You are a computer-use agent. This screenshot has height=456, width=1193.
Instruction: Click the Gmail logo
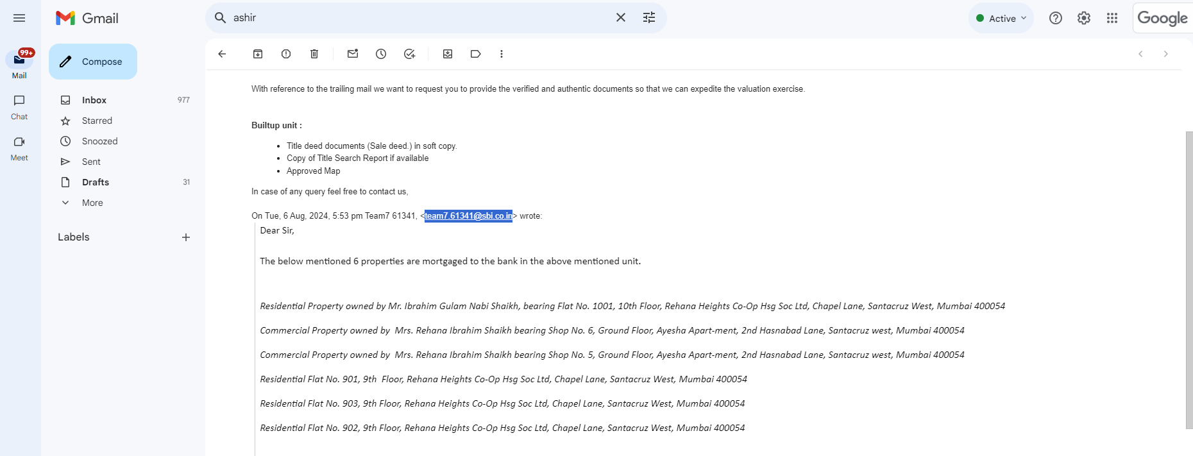(x=87, y=18)
